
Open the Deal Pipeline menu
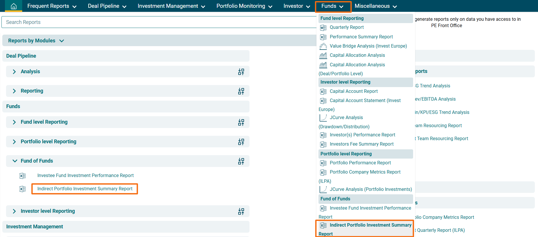coord(107,6)
